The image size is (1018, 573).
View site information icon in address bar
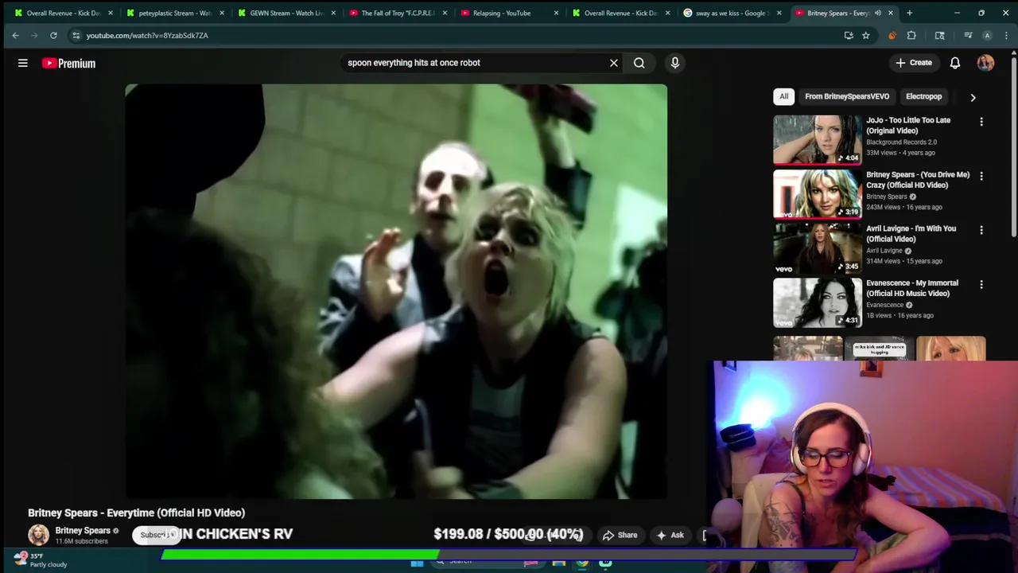tap(76, 35)
